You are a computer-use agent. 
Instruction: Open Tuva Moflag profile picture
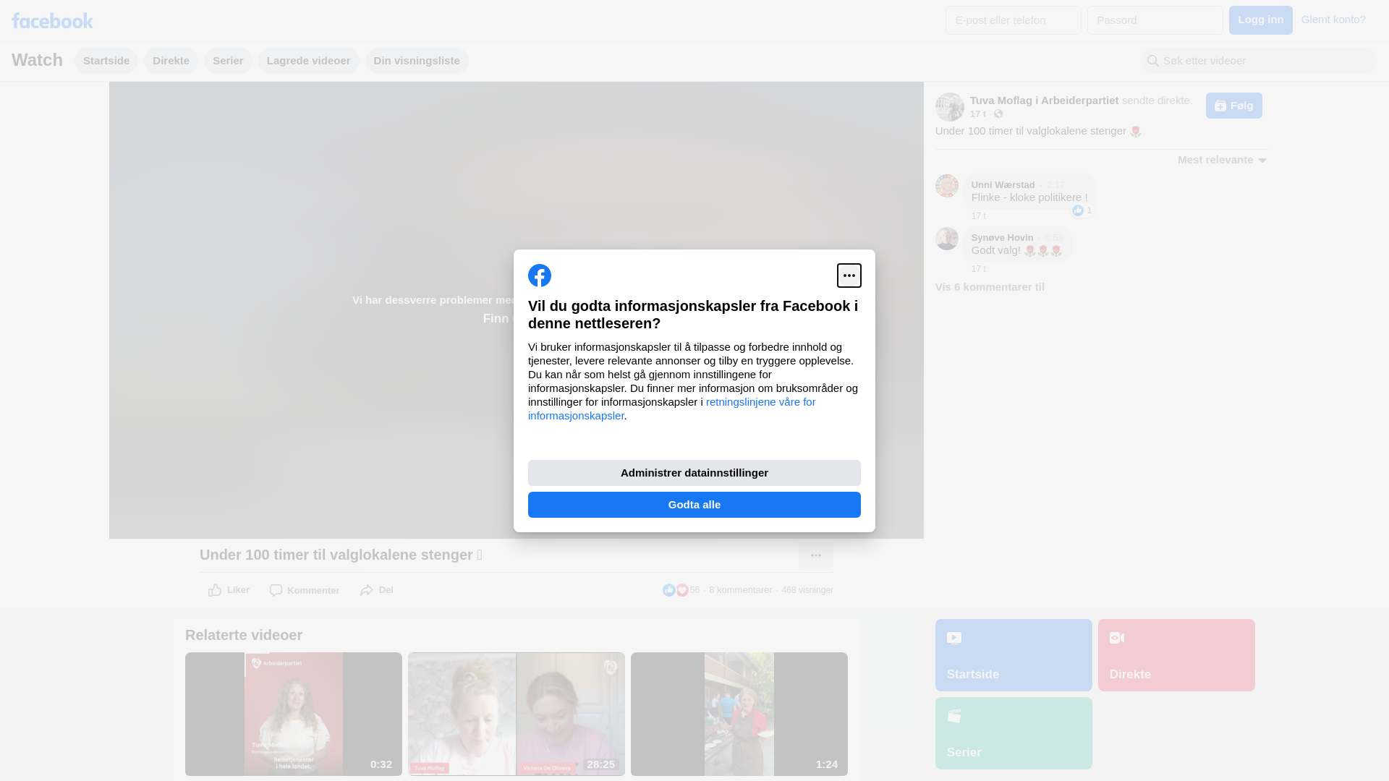(949, 107)
